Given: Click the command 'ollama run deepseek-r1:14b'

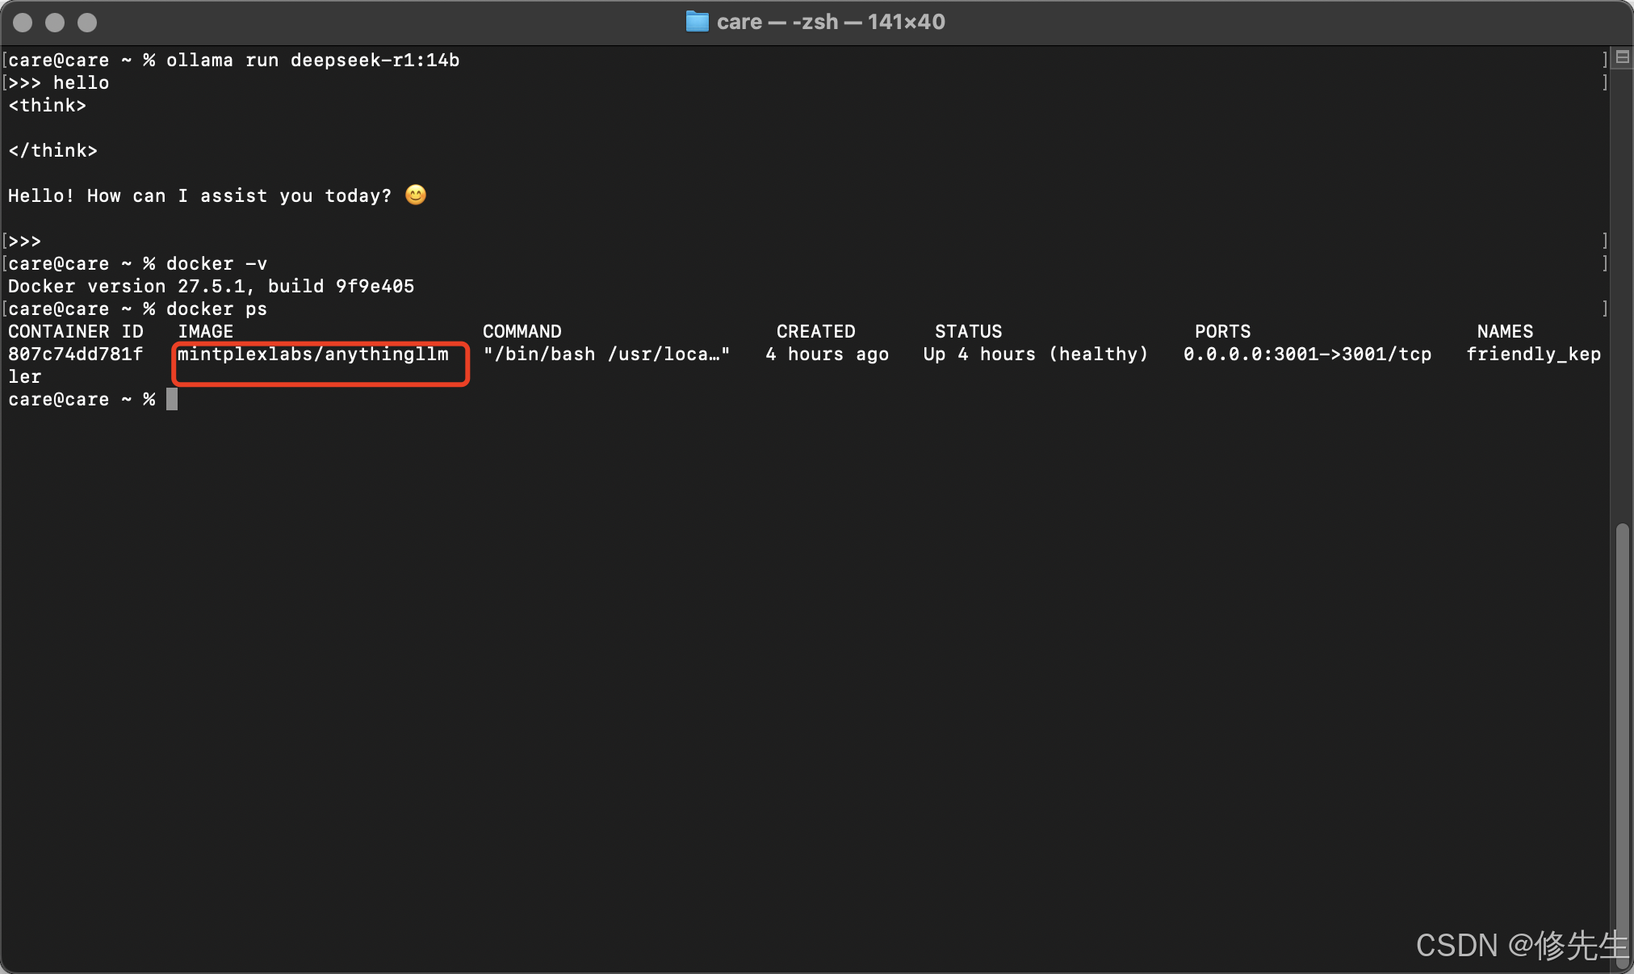Looking at the screenshot, I should pos(313,60).
